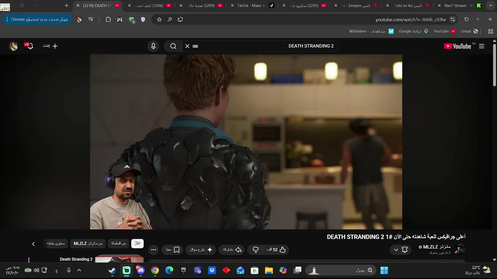Open the MLZLZ channel avatar
The width and height of the screenshot is (497, 279).
pos(460,249)
